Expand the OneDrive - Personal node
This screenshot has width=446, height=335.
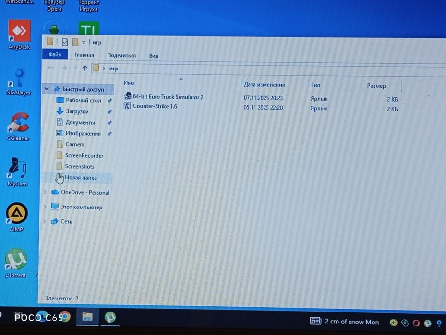(45, 192)
